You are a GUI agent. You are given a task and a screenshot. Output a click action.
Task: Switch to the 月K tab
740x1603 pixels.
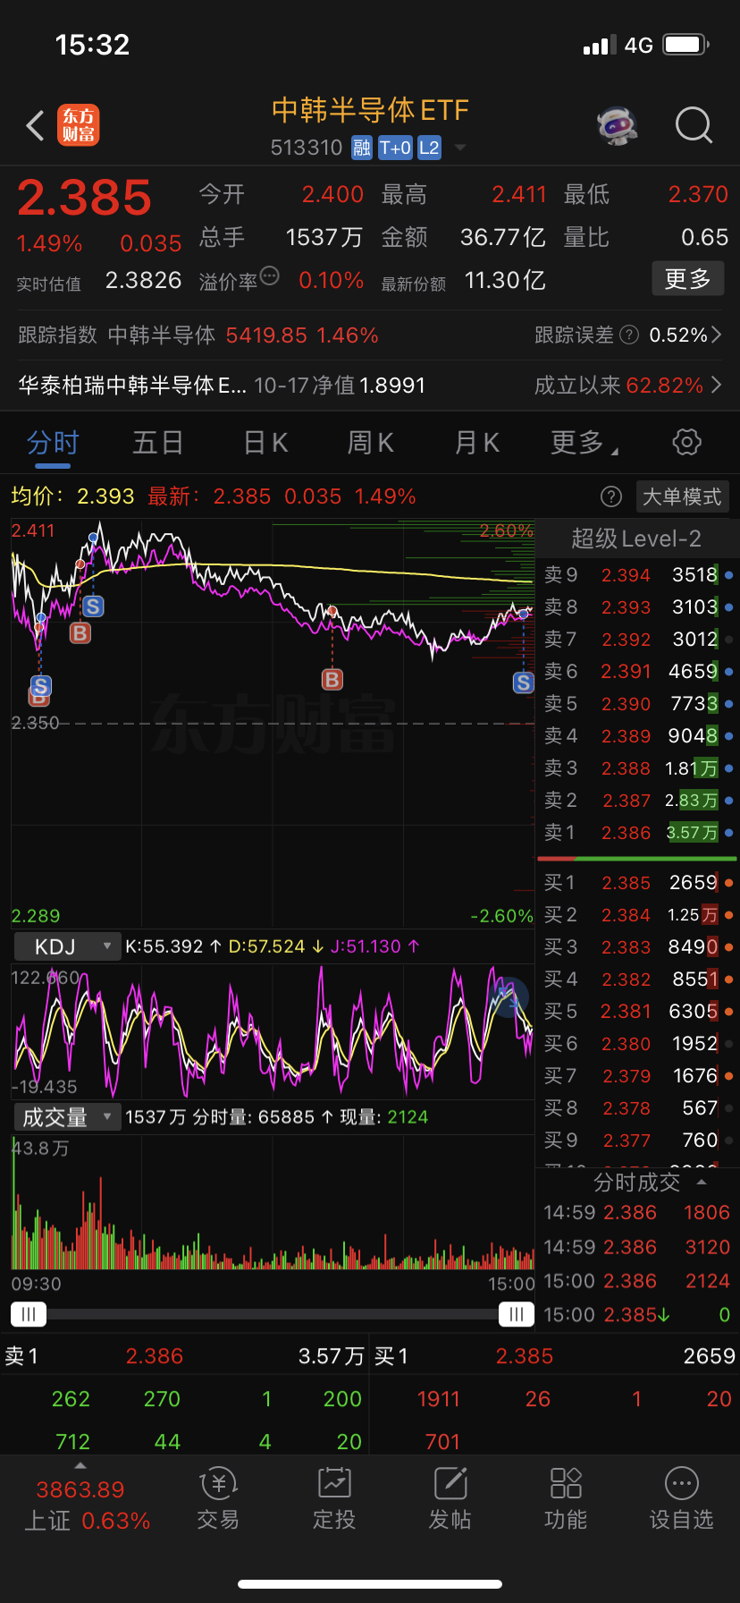pos(477,442)
